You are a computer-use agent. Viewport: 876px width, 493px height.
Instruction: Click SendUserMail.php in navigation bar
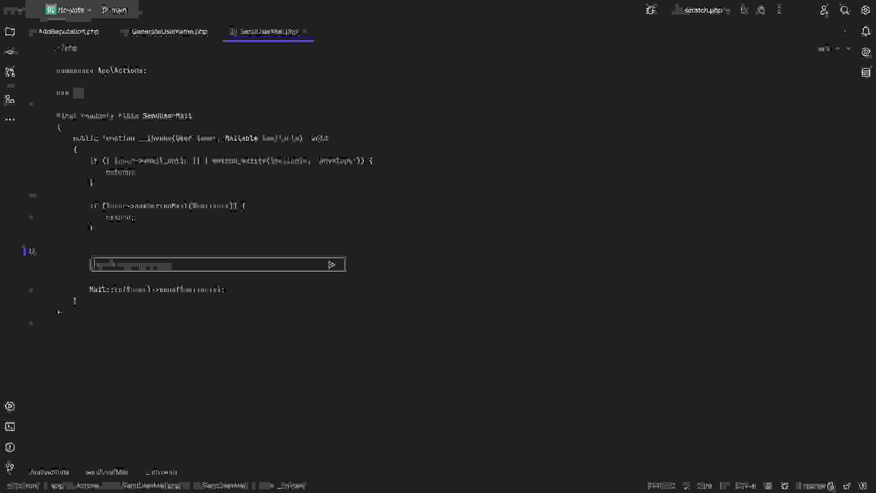151,486
